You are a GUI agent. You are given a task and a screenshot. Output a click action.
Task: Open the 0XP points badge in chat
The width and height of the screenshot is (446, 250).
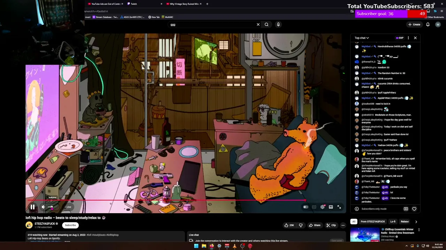(399, 38)
